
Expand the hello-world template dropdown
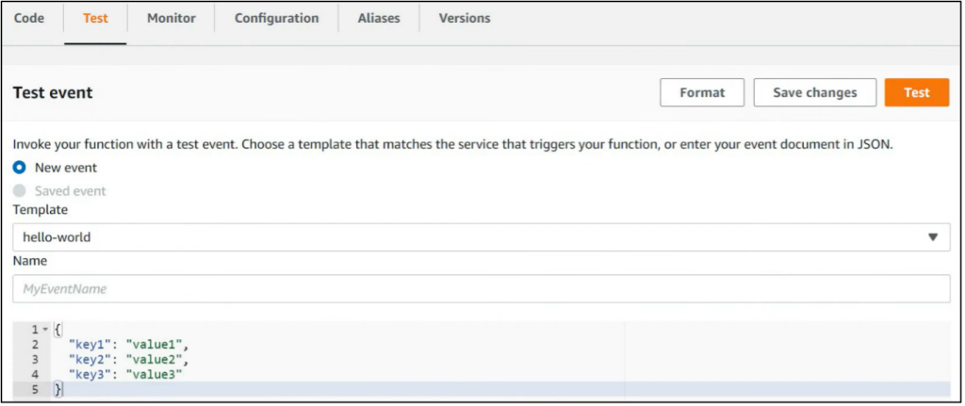coord(481,237)
